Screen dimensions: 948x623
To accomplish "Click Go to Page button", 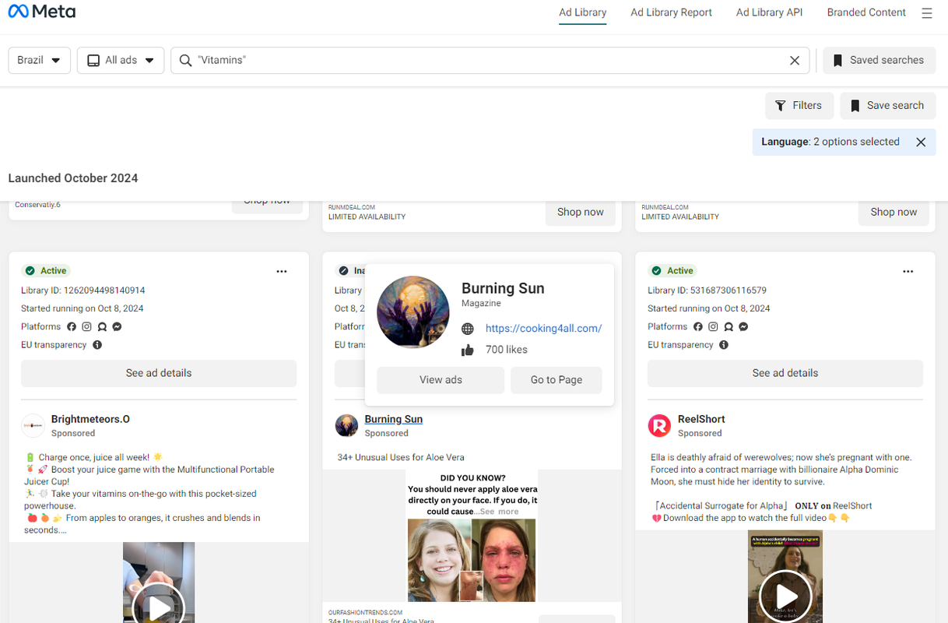I will (557, 380).
